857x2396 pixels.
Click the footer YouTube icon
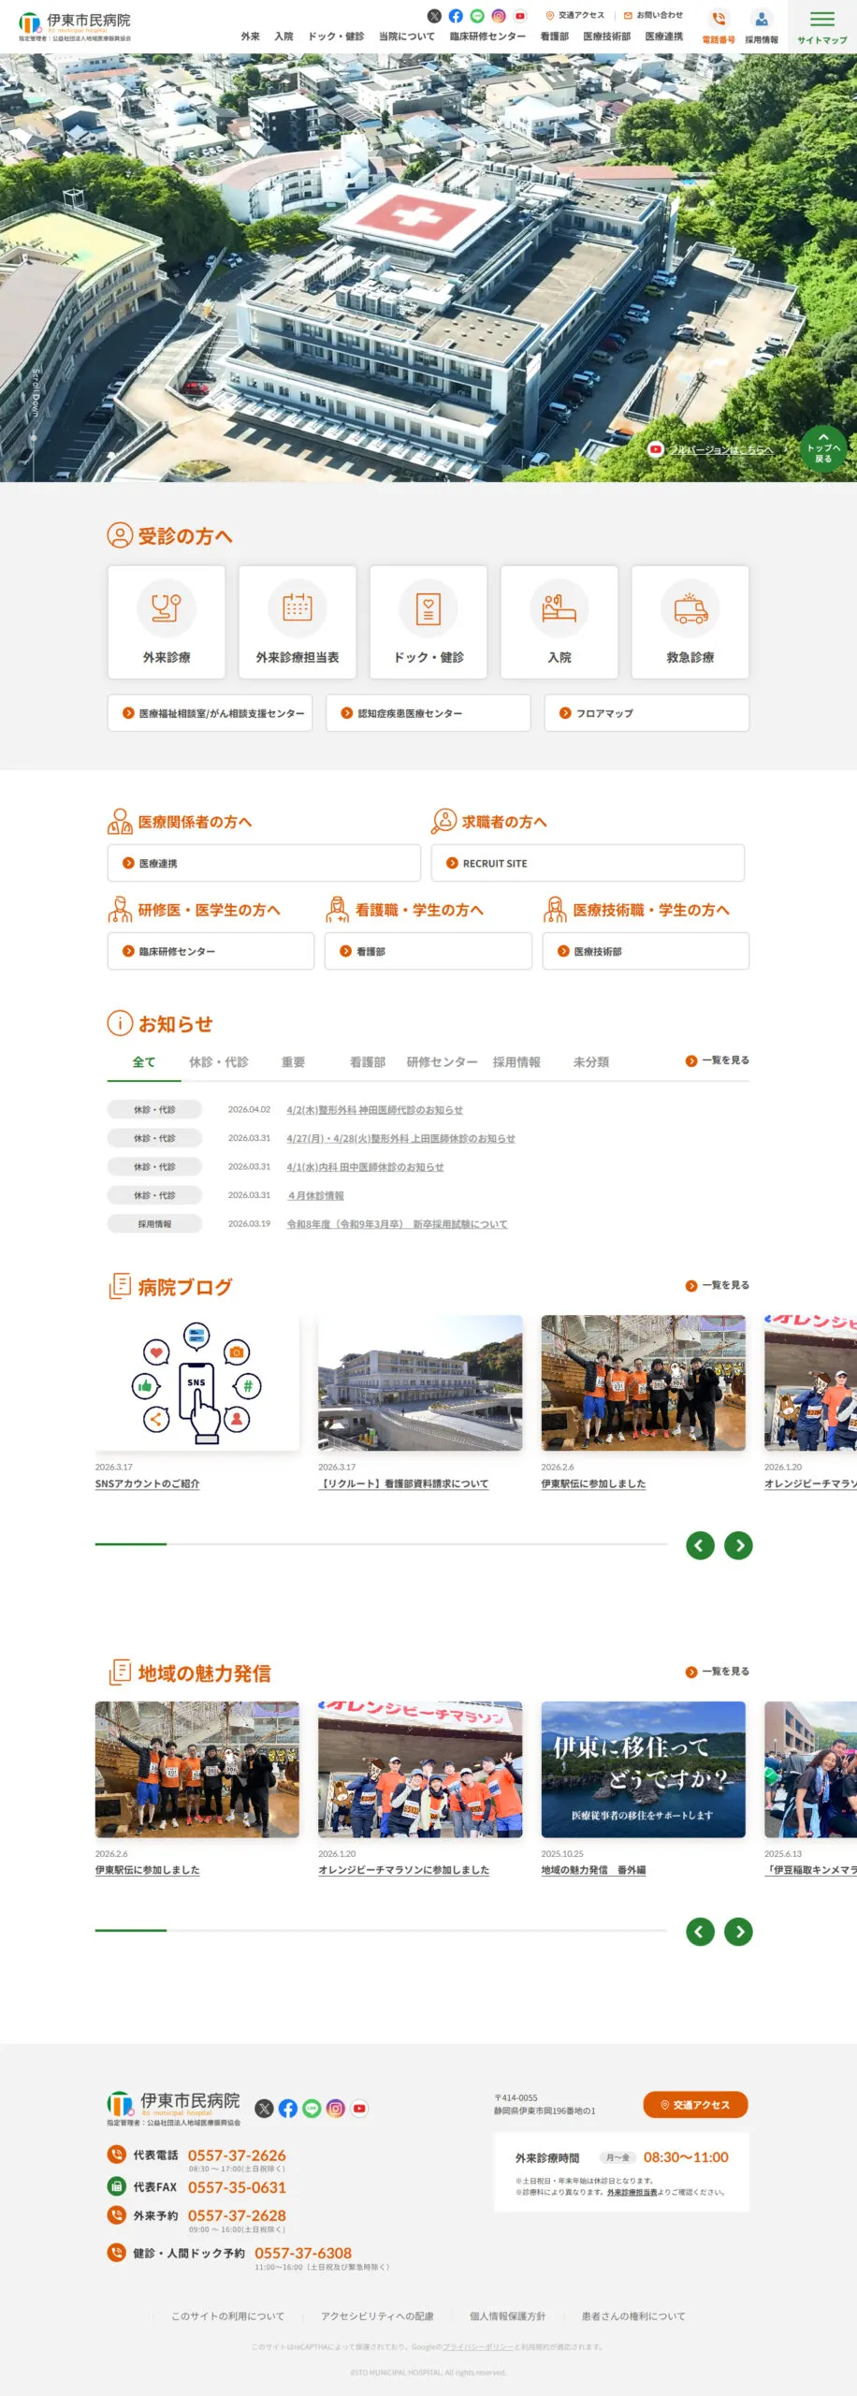pyautogui.click(x=359, y=2108)
